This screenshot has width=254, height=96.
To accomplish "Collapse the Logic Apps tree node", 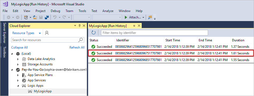I will [18, 86].
